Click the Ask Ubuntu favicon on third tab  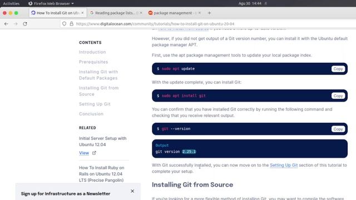pos(150,13)
